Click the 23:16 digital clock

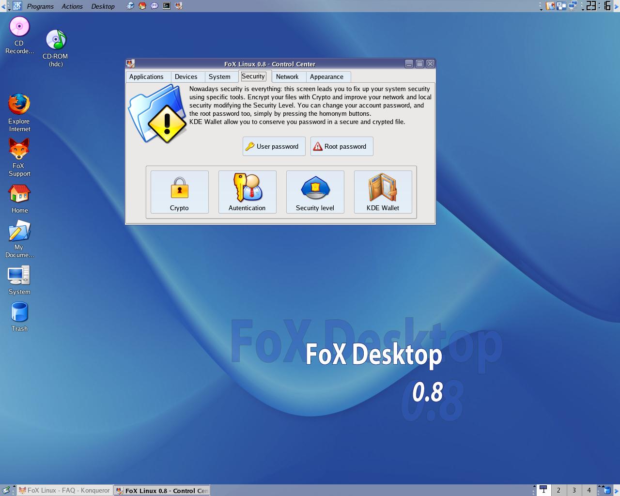tap(599, 6)
